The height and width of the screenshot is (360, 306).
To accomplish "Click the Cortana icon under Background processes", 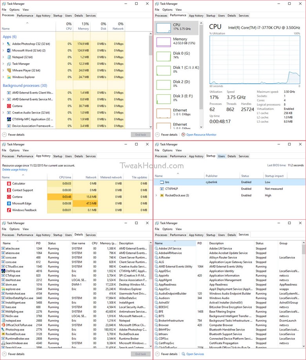I will pos(9,106).
